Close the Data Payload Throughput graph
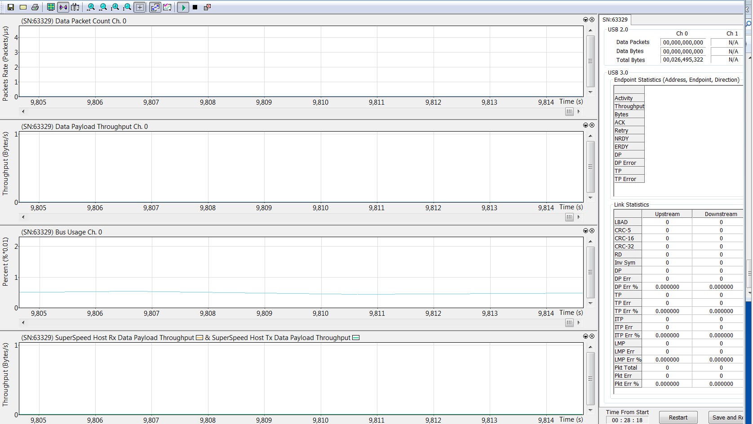The width and height of the screenshot is (753, 424). pyautogui.click(x=592, y=125)
